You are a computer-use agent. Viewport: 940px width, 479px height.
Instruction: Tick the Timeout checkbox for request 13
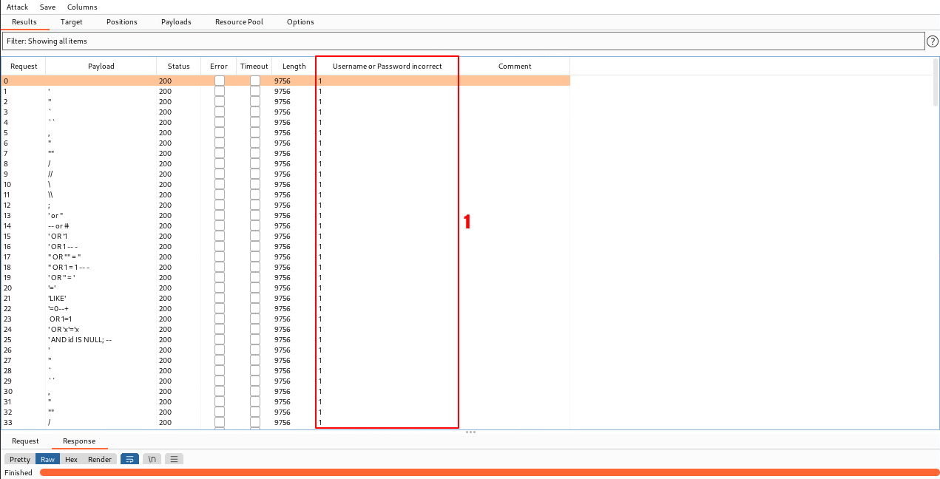tap(255, 215)
